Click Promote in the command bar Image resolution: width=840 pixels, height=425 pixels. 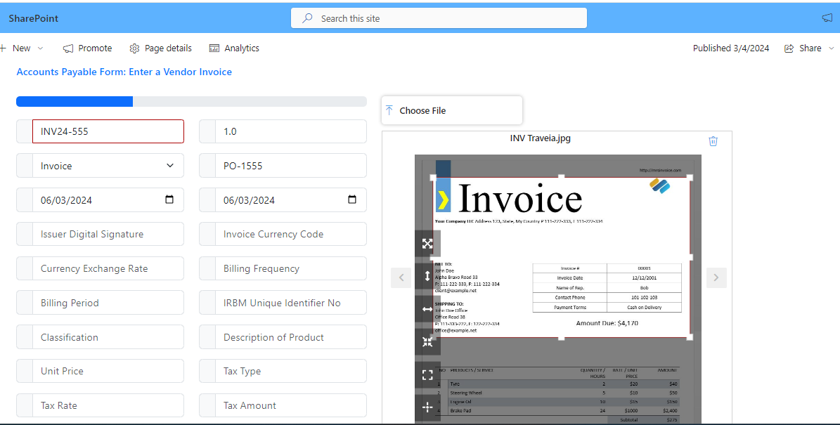(87, 48)
